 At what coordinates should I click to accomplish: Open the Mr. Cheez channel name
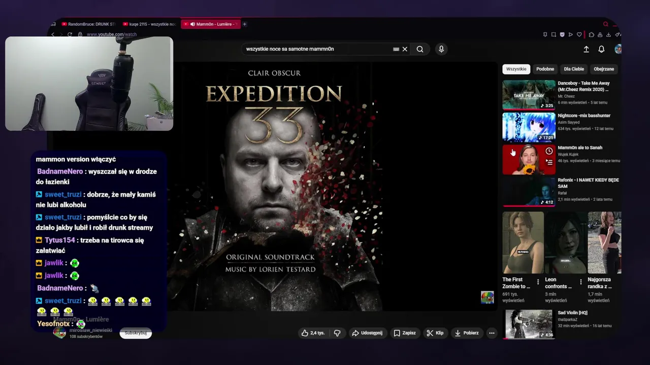tap(566, 96)
